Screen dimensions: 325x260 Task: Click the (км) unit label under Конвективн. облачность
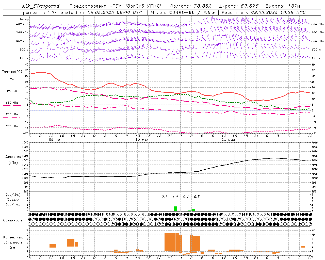(13, 247)
